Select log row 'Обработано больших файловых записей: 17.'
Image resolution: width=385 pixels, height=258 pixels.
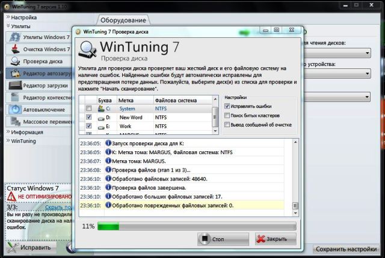pos(182,197)
